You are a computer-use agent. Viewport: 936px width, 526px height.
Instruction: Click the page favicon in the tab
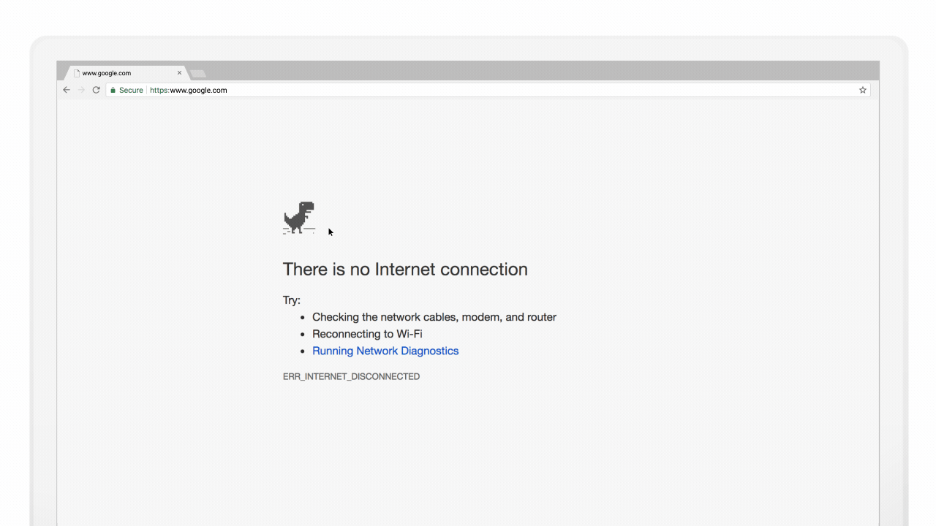77,73
